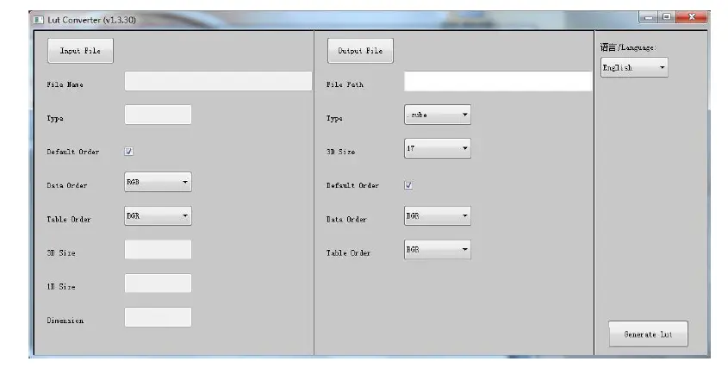The height and width of the screenshot is (374, 728).
Task: Click the 1D Size field
Action: click(158, 284)
